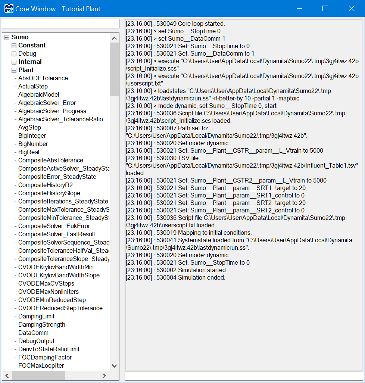Maximize the Core Window

click(325, 8)
